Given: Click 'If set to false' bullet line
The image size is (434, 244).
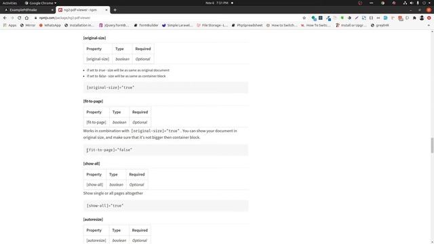Looking at the screenshot, I should coord(126,76).
